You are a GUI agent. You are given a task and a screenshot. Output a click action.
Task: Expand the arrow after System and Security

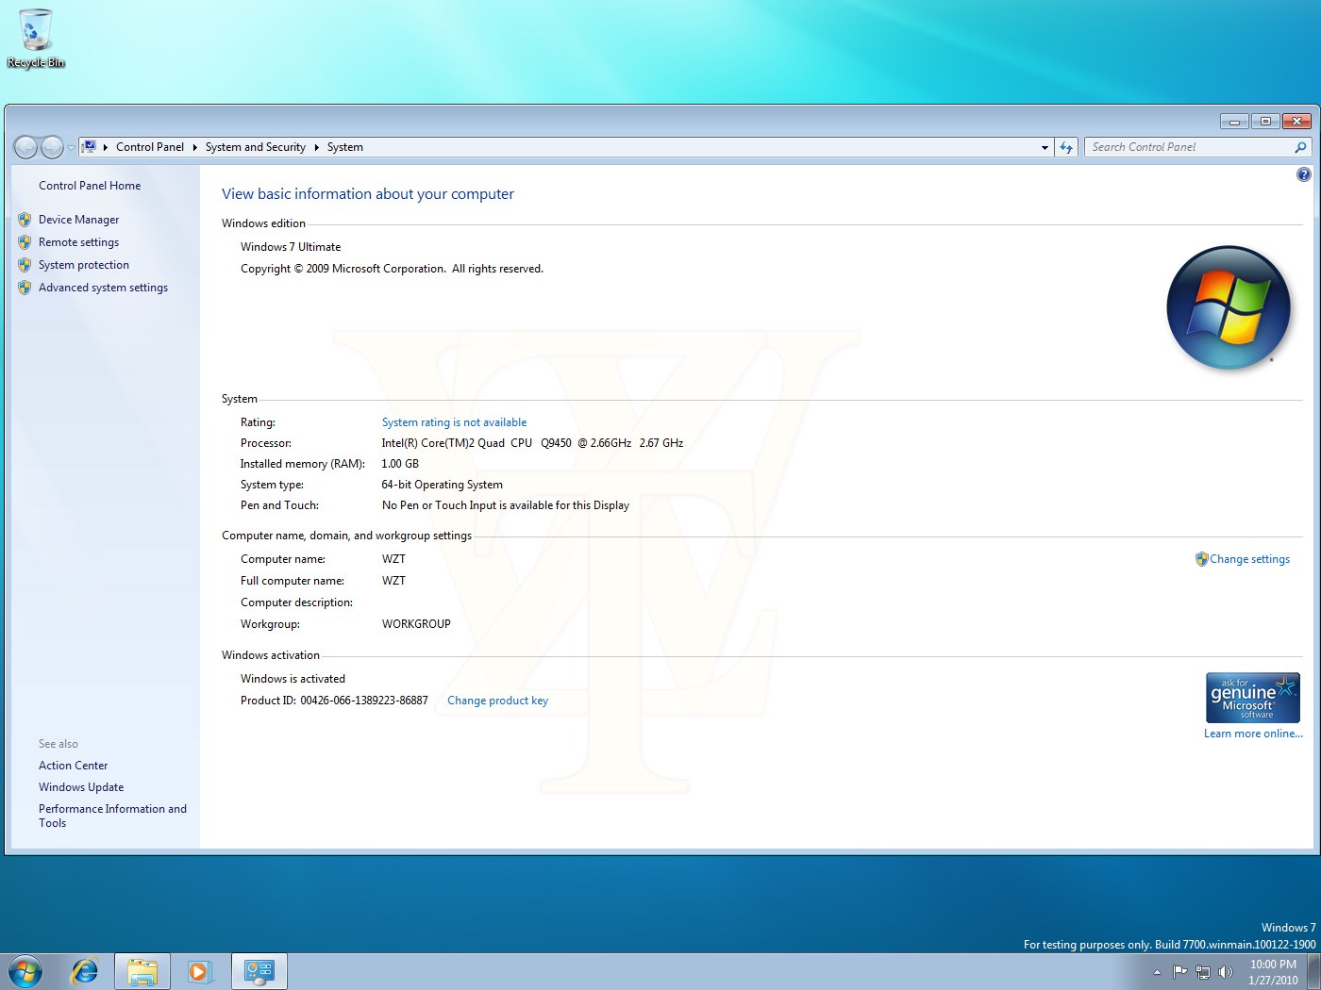click(x=317, y=147)
